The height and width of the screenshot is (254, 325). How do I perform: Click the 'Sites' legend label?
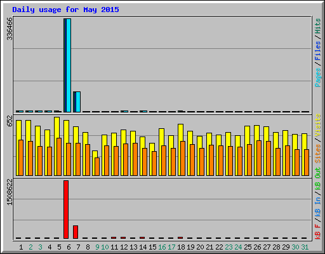coord(317,154)
